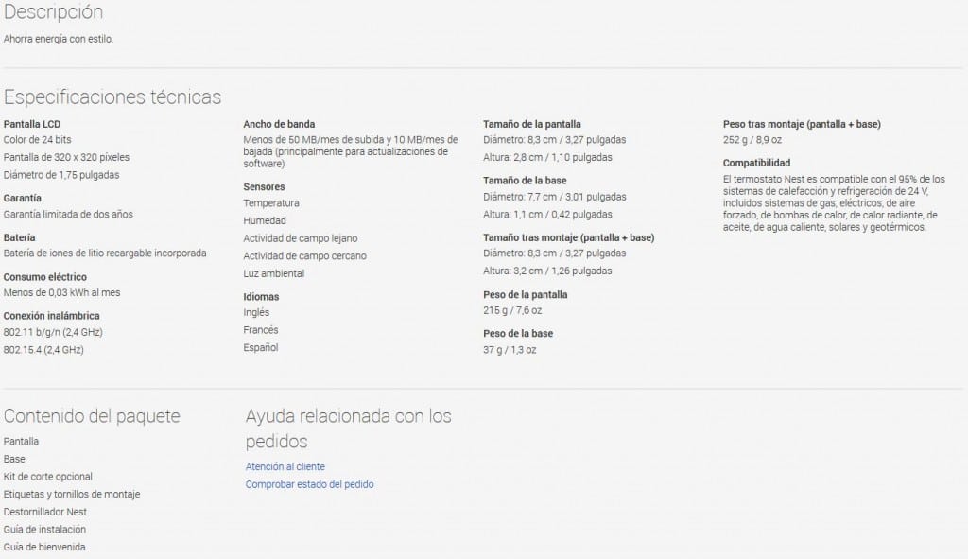This screenshot has width=968, height=559.
Task: Click 'Ayuda relacionada con los pedidos' heading
Action: pyautogui.click(x=348, y=428)
